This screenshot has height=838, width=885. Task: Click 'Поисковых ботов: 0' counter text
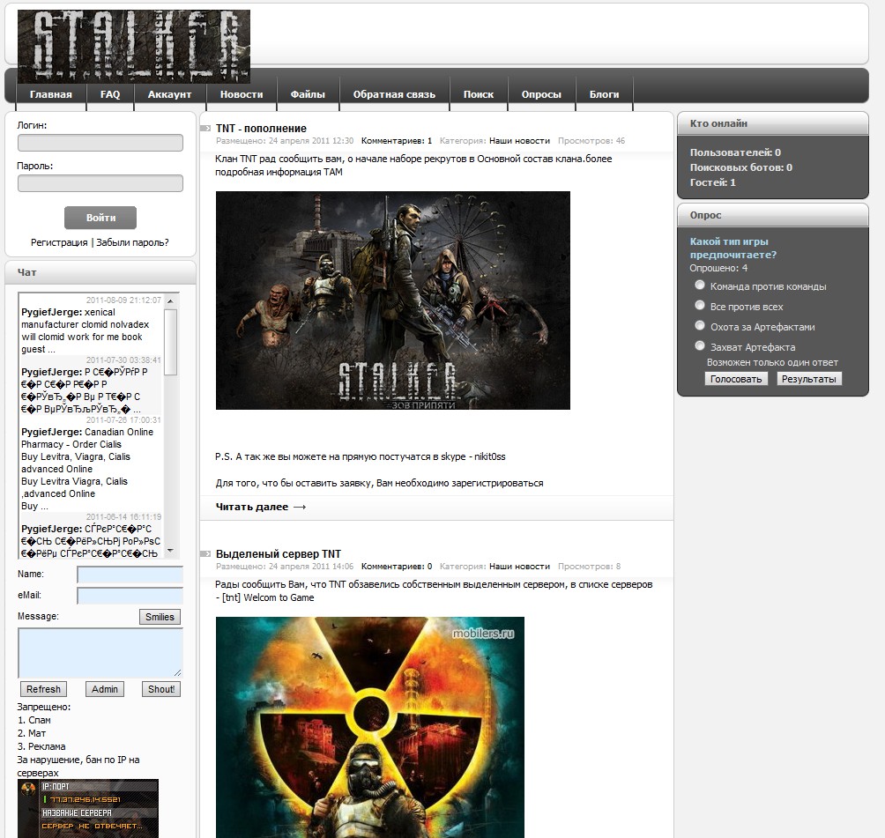pyautogui.click(x=741, y=167)
